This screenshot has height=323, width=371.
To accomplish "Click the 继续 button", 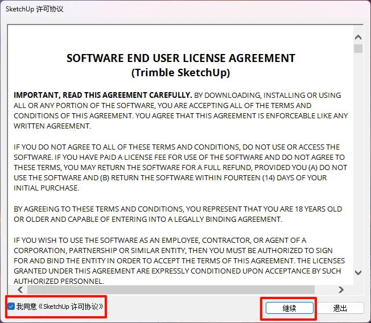I will [x=290, y=308].
